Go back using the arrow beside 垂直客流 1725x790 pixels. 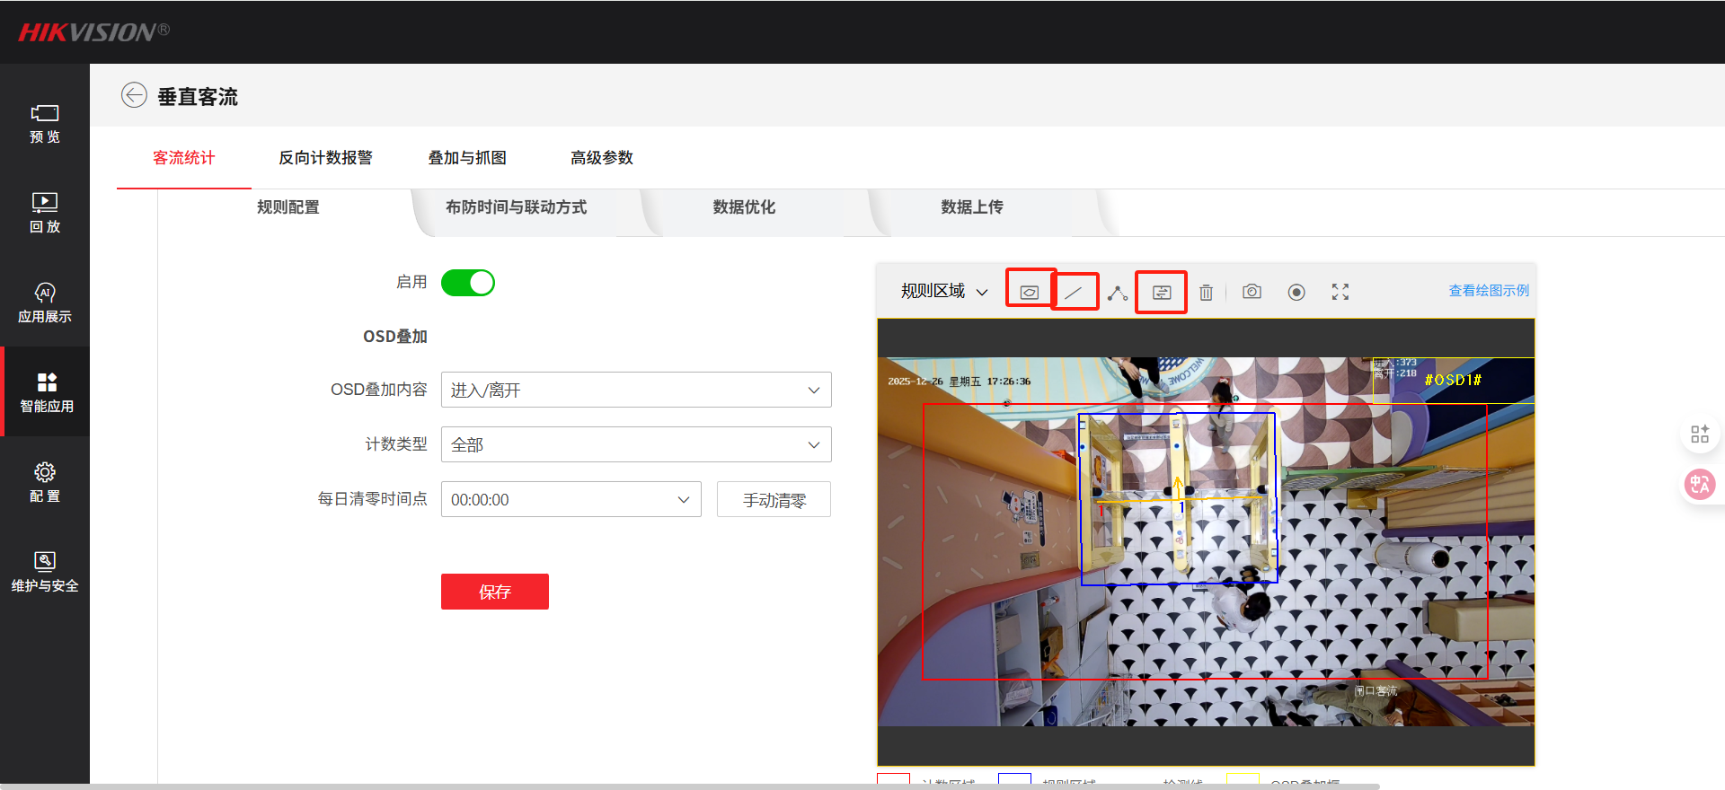point(134,95)
